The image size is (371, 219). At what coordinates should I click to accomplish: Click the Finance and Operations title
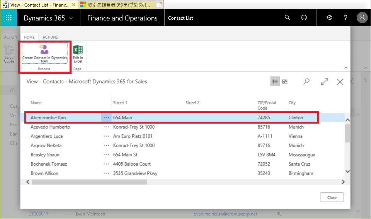tap(122, 18)
